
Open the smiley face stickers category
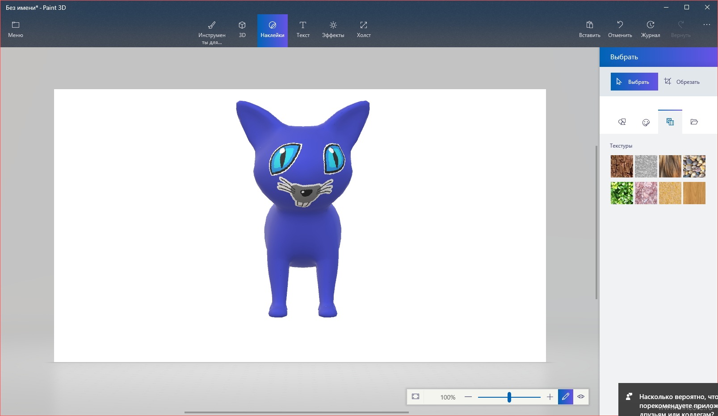(646, 122)
